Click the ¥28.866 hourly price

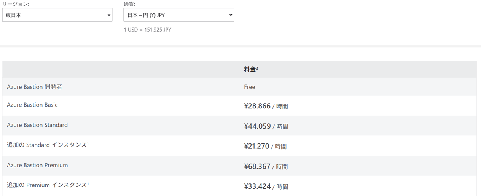257,106
